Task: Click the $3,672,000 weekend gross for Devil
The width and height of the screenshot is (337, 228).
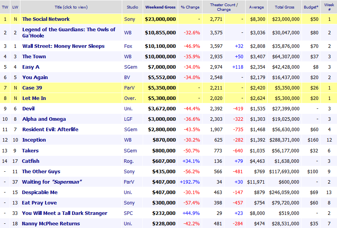Action: [x=162, y=109]
